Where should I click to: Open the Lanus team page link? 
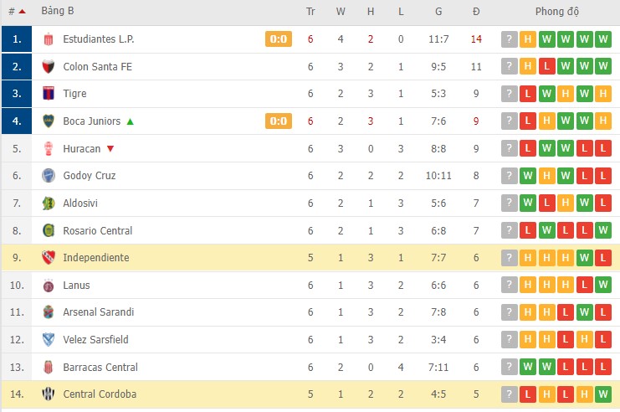(76, 286)
